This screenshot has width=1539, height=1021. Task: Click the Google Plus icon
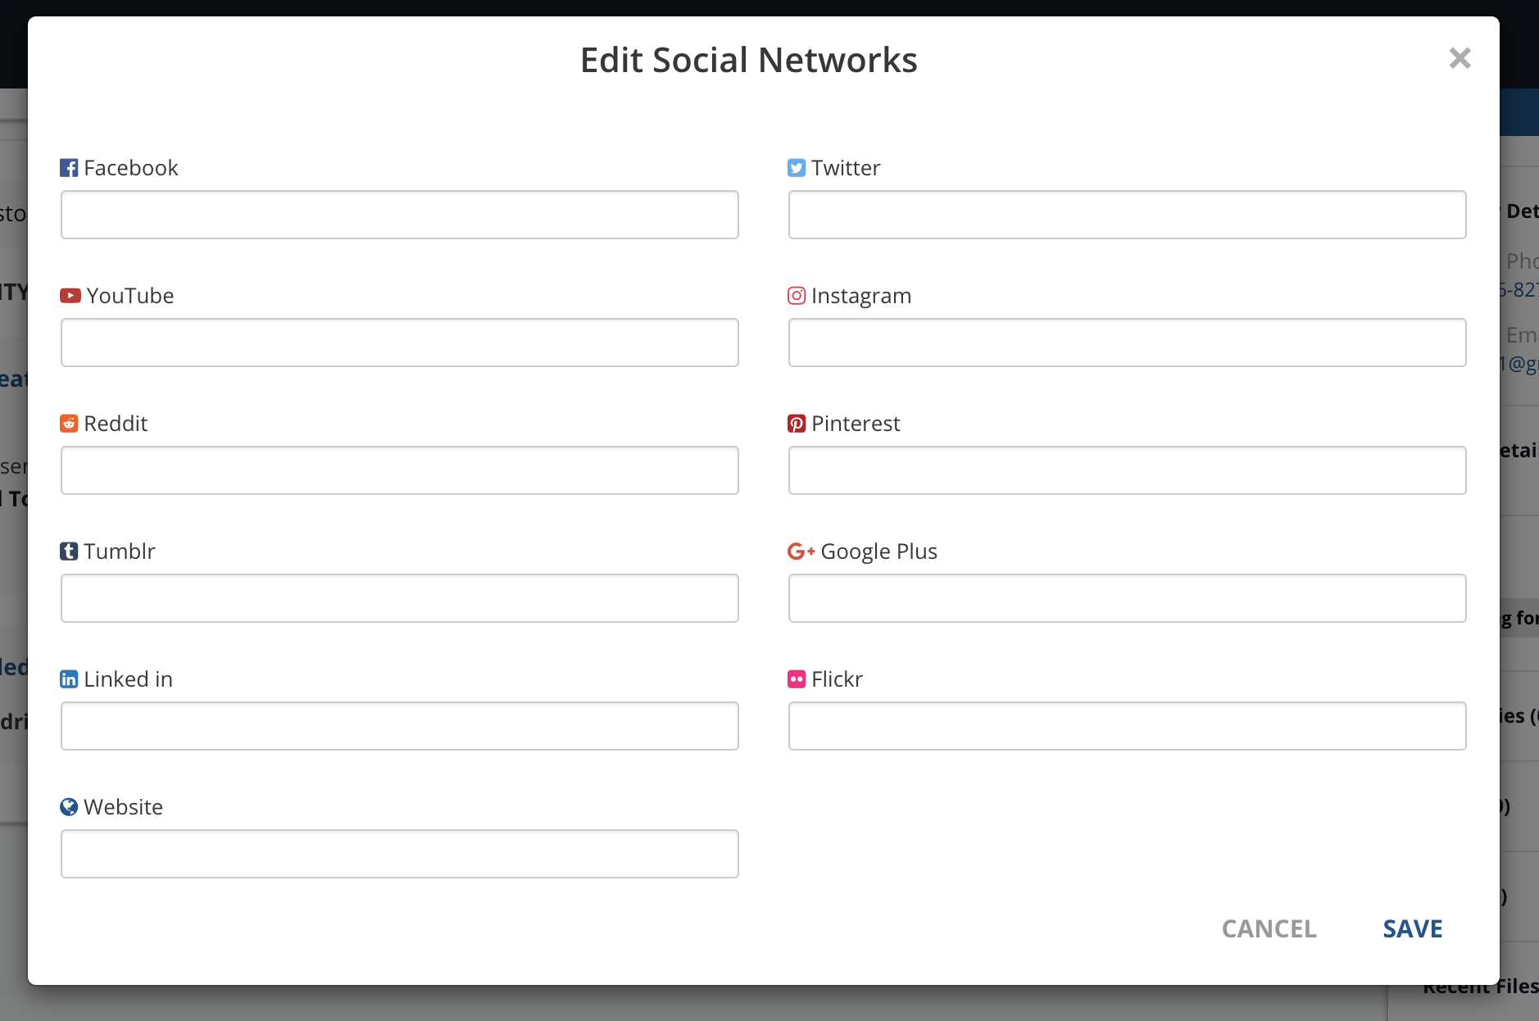(x=801, y=551)
